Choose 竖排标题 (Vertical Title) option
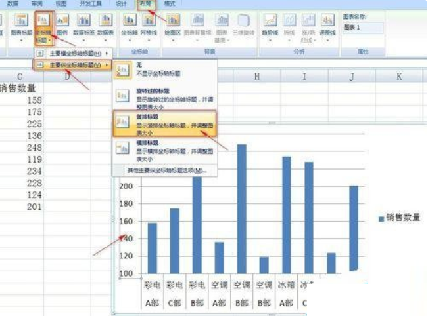This screenshot has width=428, height=316. click(x=164, y=124)
